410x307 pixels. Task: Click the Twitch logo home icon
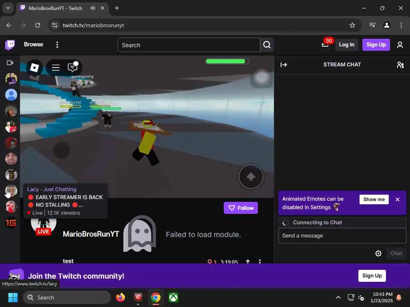point(10,45)
